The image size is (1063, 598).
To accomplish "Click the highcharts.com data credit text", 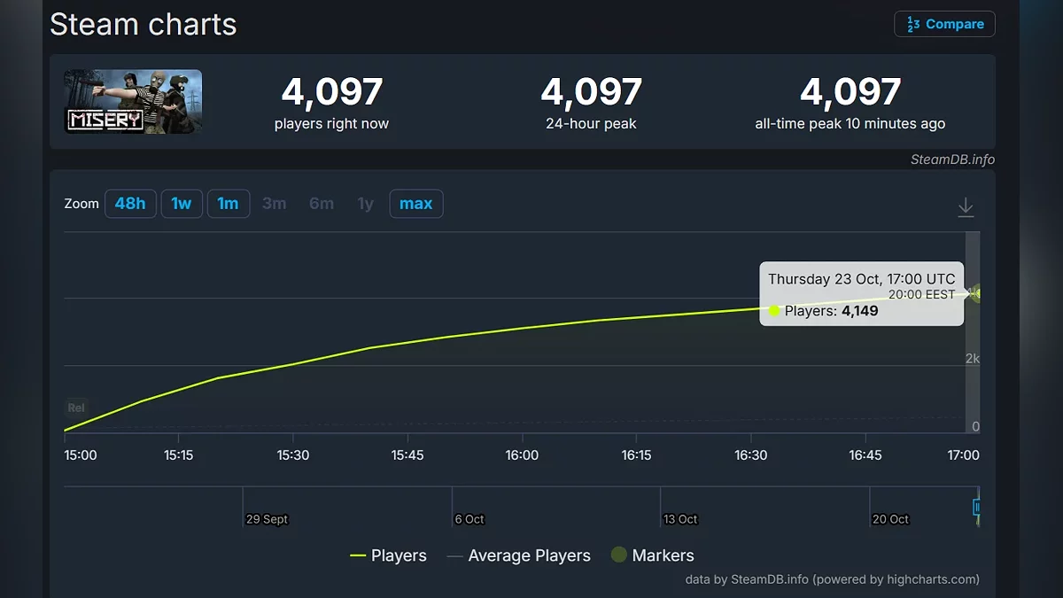I will [x=832, y=579].
